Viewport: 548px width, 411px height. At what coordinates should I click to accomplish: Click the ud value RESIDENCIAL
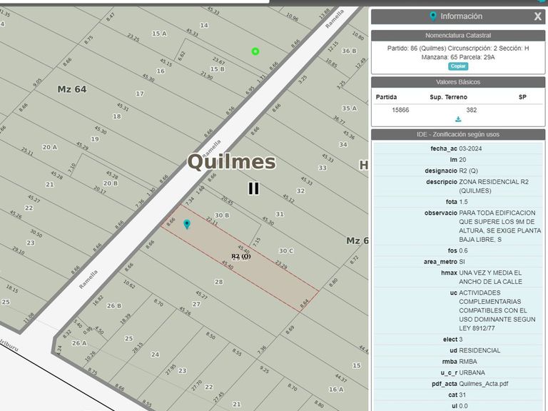click(479, 350)
